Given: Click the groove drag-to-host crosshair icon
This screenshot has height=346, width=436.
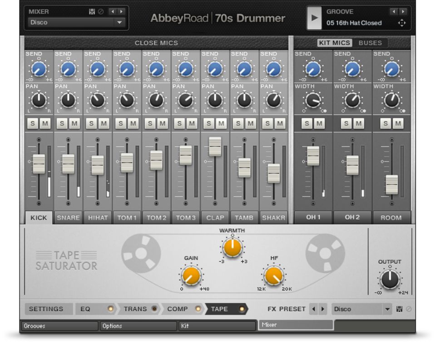Looking at the screenshot, I should pos(401,23).
